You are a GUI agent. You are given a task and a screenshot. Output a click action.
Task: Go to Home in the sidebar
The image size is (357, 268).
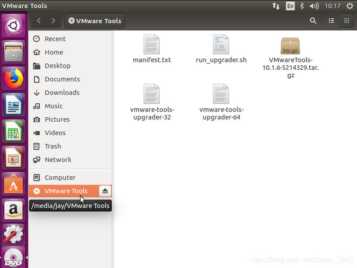coord(70,52)
